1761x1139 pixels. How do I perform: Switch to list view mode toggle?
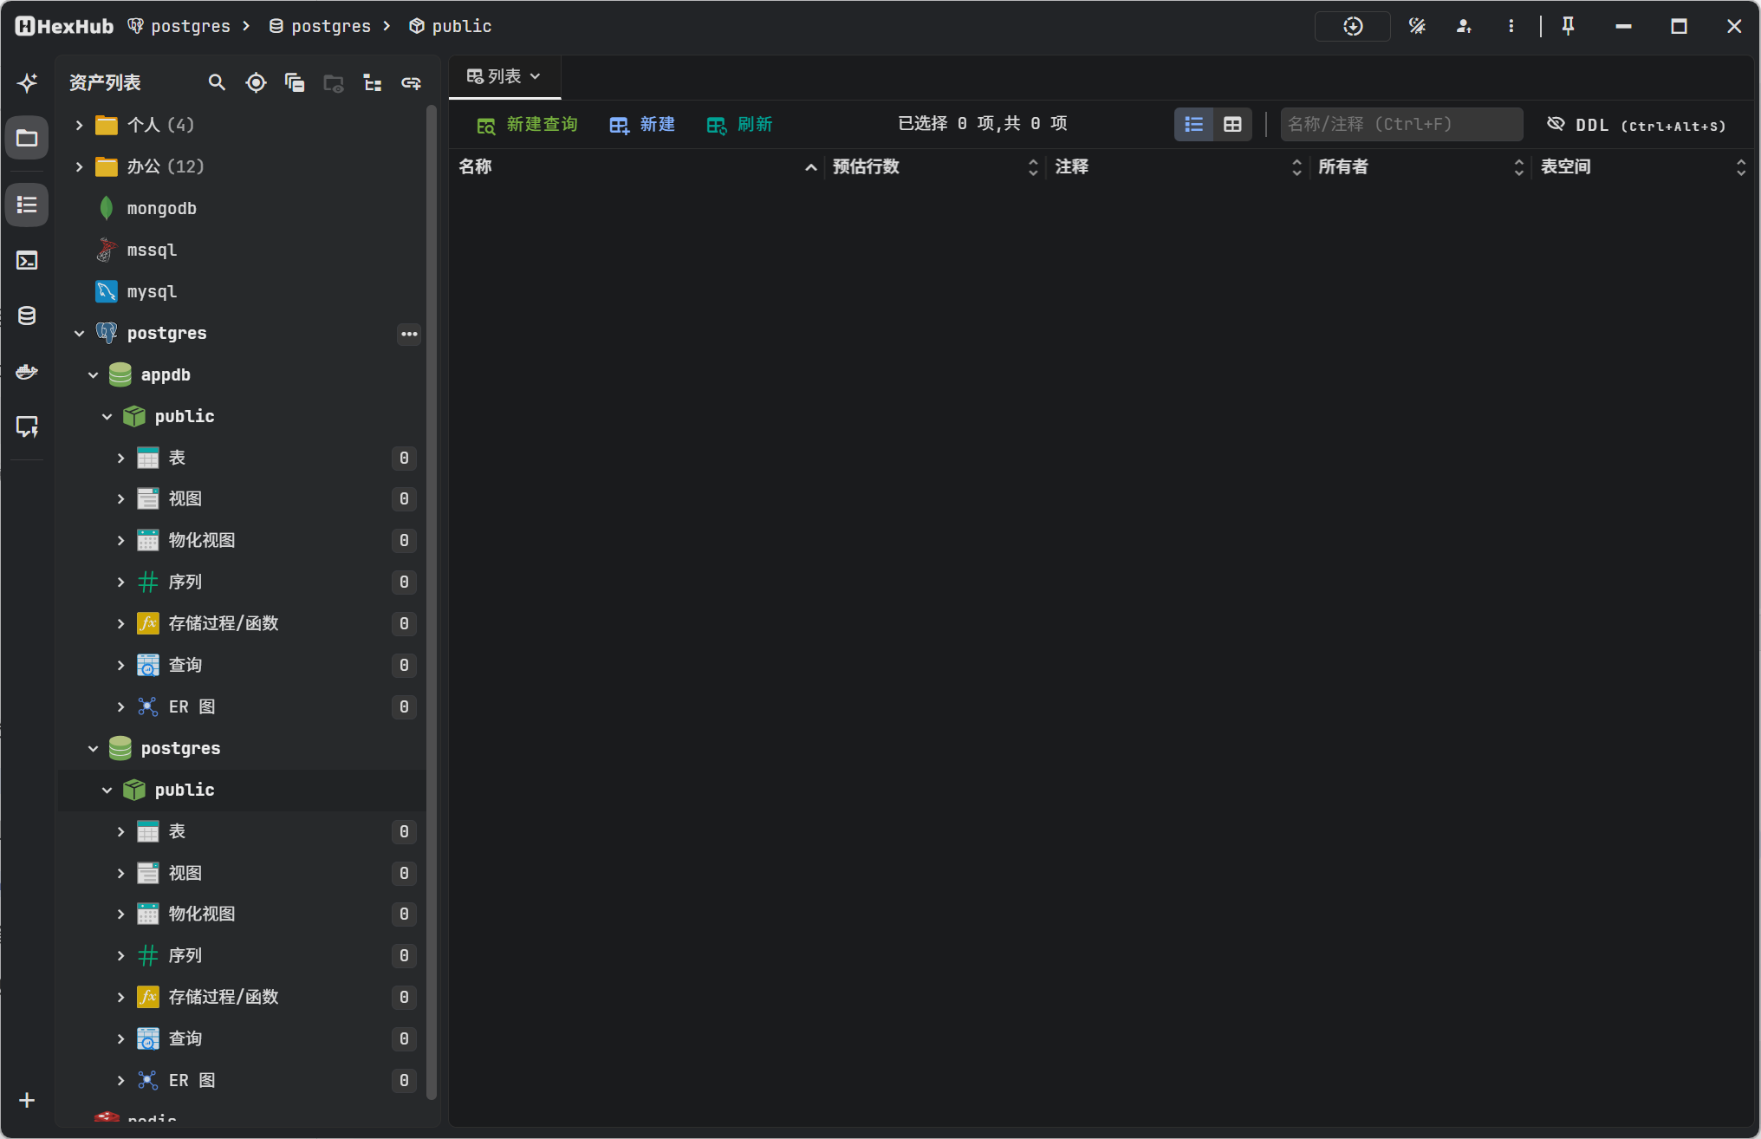(1193, 124)
